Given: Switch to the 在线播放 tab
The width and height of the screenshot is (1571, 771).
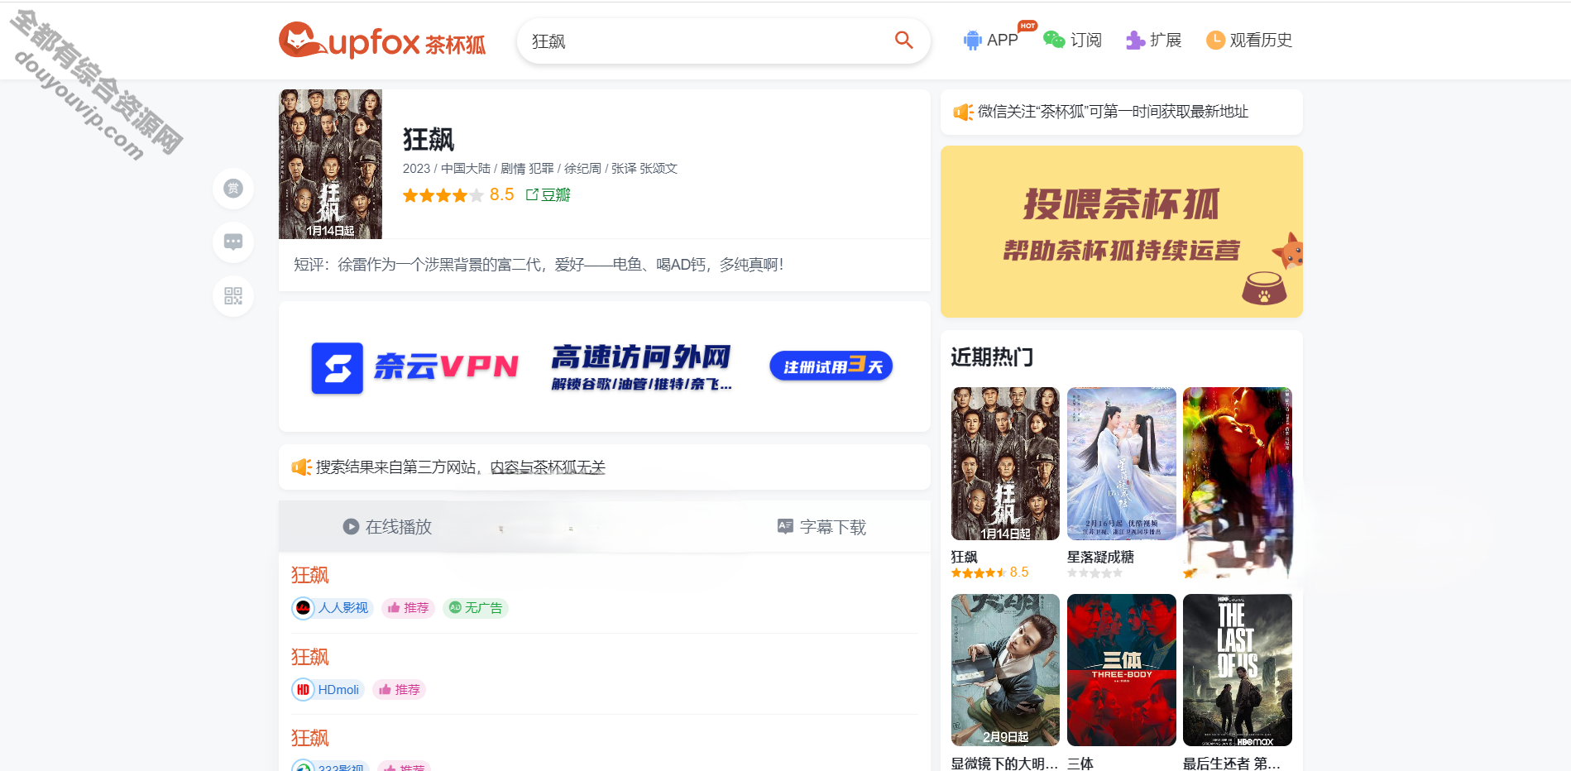Looking at the screenshot, I should pyautogui.click(x=387, y=527).
